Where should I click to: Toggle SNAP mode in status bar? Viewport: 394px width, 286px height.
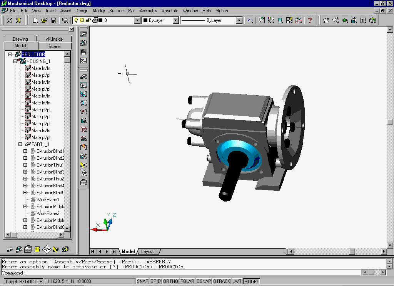[142, 281]
